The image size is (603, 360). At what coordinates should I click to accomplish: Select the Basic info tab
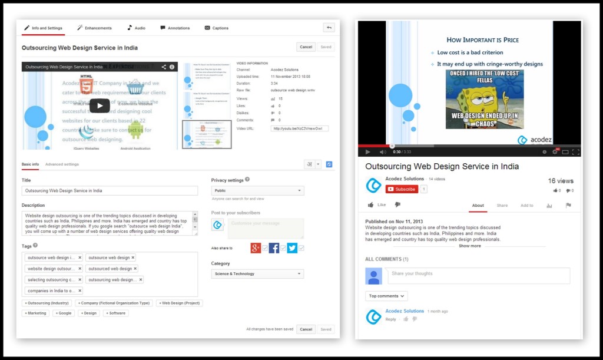30,164
